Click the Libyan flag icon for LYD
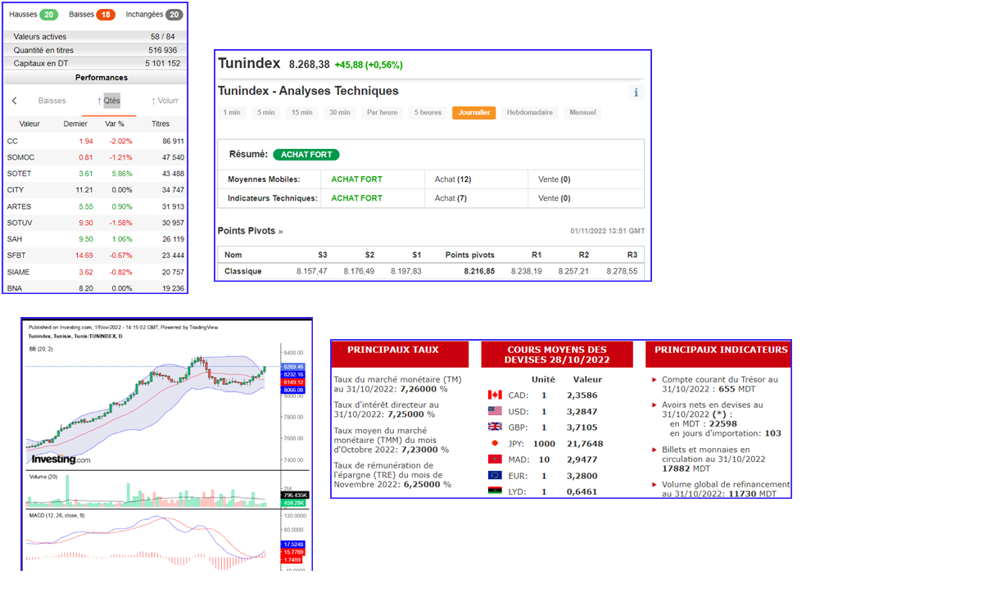Screen dimensions: 983x611 pyautogui.click(x=495, y=491)
